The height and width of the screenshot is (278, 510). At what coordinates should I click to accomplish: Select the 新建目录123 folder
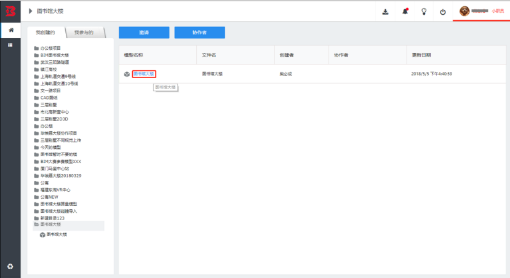pyautogui.click(x=52, y=218)
